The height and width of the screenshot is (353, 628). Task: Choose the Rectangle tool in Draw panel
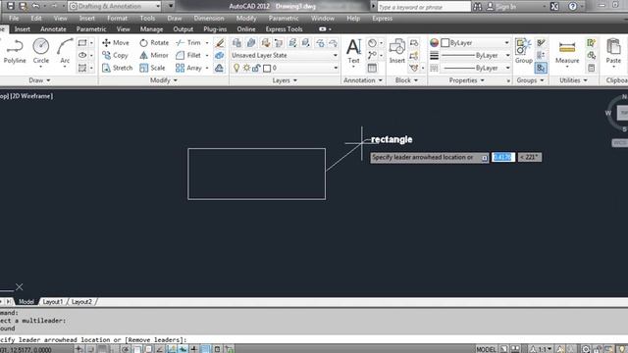82,43
